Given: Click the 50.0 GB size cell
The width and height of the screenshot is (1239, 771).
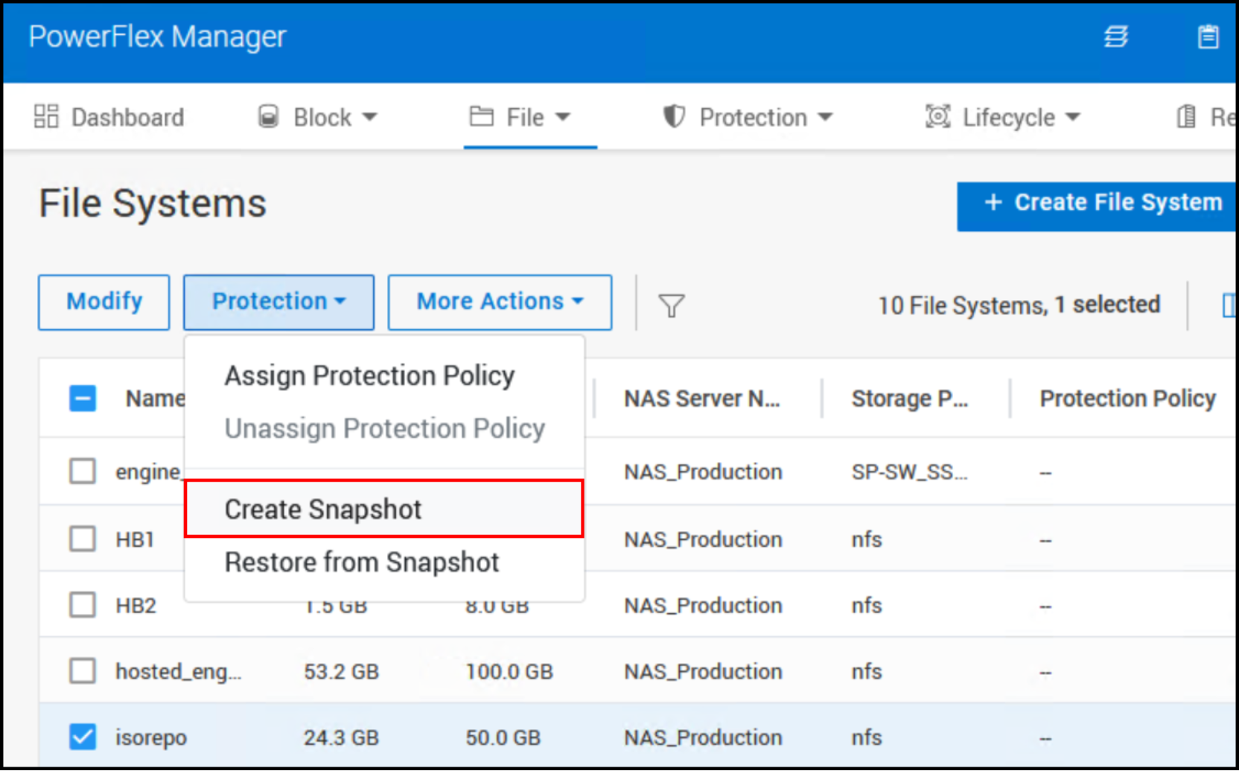Looking at the screenshot, I should coord(503,737).
